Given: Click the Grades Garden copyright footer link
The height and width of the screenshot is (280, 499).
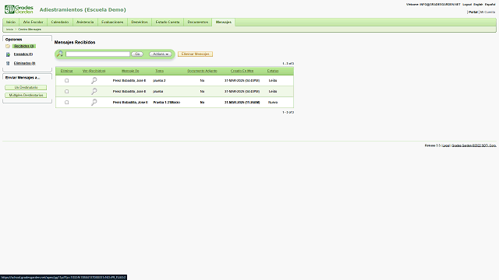Looking at the screenshot, I should [474, 145].
